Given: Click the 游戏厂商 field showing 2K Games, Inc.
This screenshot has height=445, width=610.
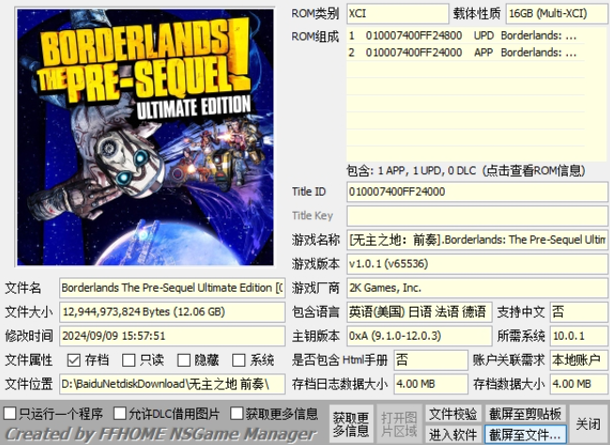Looking at the screenshot, I should pos(477,288).
